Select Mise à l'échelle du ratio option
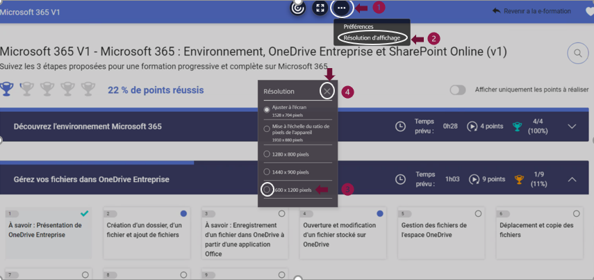 [x=267, y=129]
